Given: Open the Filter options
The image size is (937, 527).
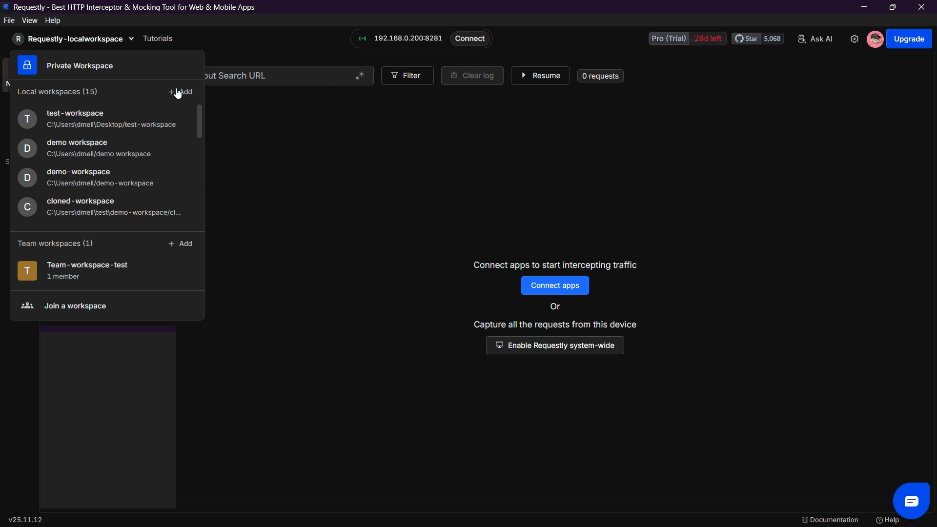Looking at the screenshot, I should point(407,76).
